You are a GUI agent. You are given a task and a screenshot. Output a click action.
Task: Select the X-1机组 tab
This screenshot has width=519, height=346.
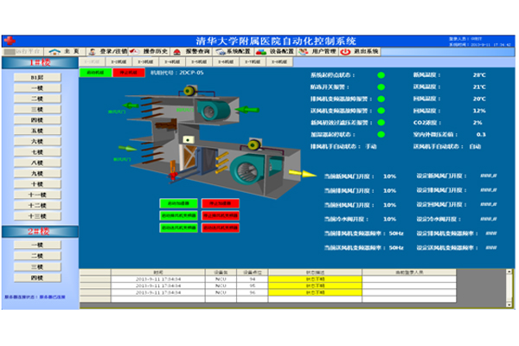tap(92, 62)
